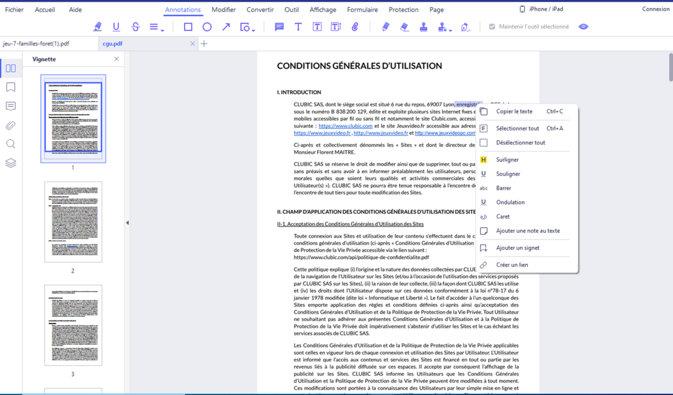Select the Signature tool icon
The image size is (673, 395).
465,26
